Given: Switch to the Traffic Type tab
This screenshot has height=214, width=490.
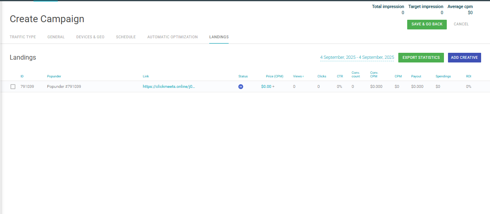Looking at the screenshot, I should coord(23,37).
